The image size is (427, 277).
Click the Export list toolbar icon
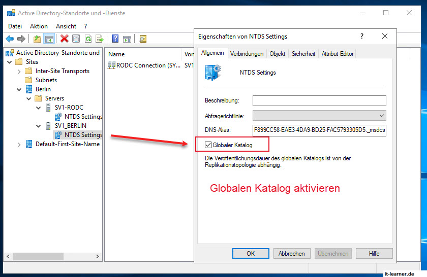point(100,39)
